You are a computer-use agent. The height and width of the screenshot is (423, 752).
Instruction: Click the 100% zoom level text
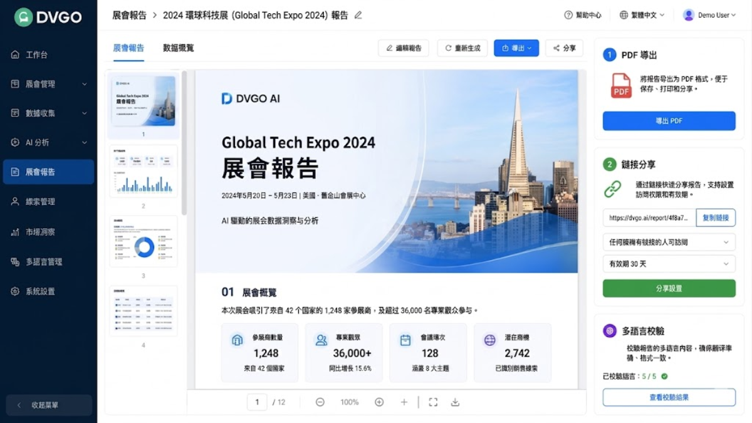click(350, 402)
